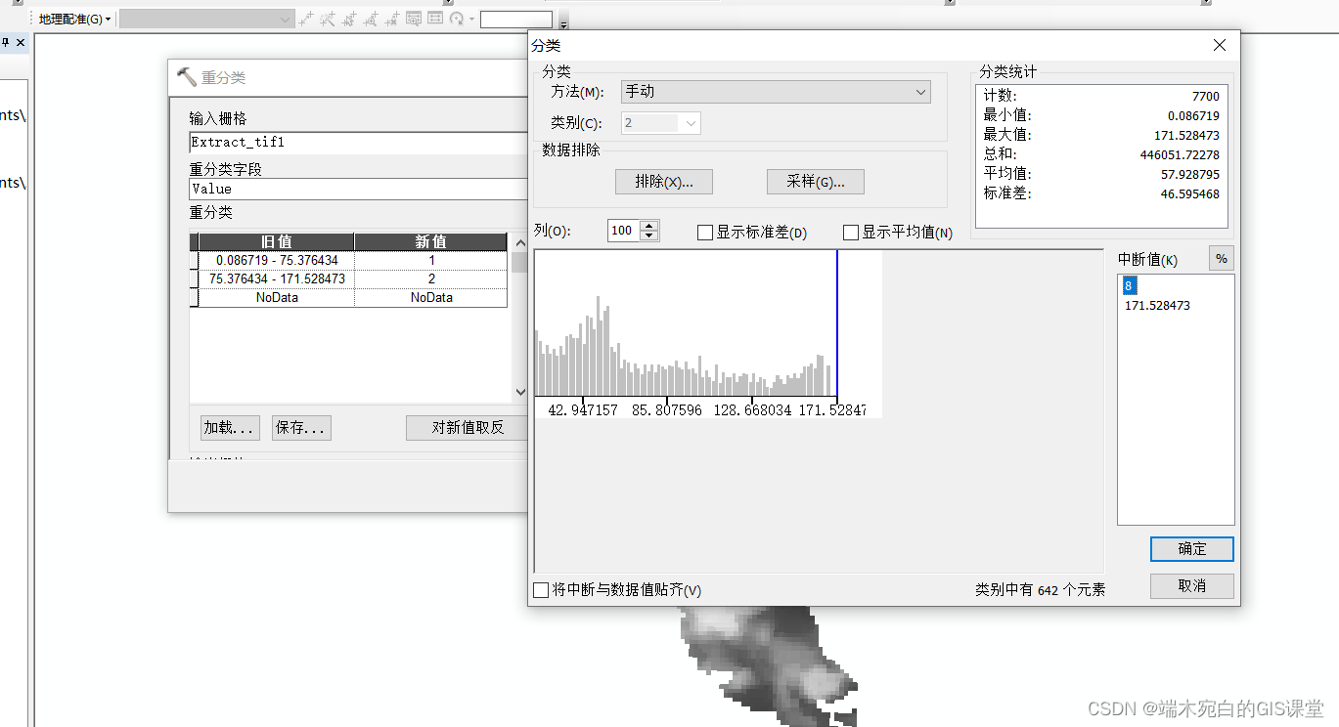The width and height of the screenshot is (1339, 727).
Task: Expand the arrow beside the Rotate tool
Action: click(x=471, y=19)
